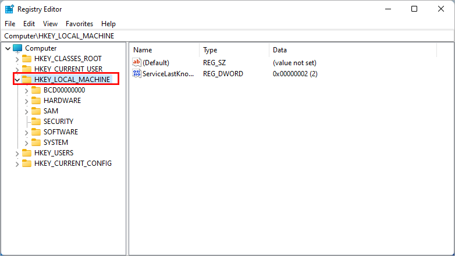455x256 pixels.
Task: Click the HARDWARE folder icon
Action: click(x=36, y=101)
